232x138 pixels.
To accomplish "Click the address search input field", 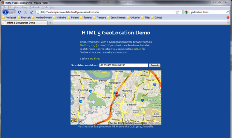I will coord(124,65).
